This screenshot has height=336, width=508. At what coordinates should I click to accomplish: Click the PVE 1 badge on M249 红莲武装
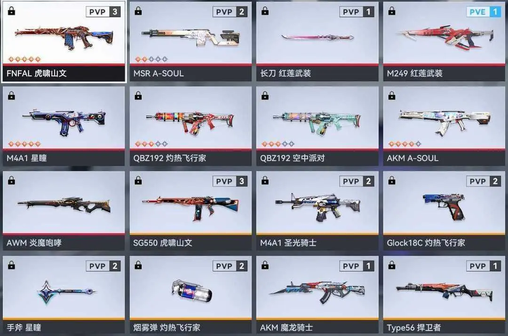coord(484,12)
